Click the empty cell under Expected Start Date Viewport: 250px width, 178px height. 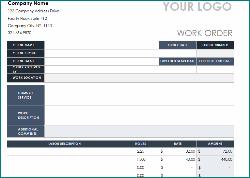[x=178, y=69]
